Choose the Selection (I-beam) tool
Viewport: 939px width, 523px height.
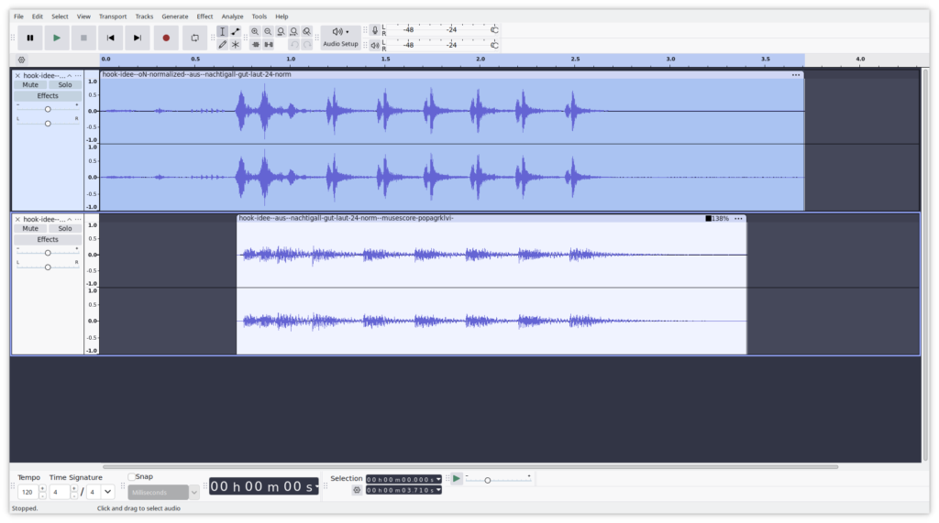pos(222,32)
